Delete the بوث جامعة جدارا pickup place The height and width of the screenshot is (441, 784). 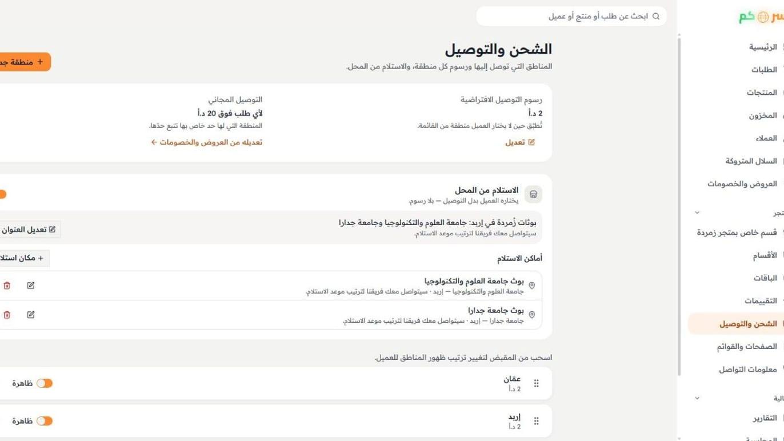click(7, 315)
